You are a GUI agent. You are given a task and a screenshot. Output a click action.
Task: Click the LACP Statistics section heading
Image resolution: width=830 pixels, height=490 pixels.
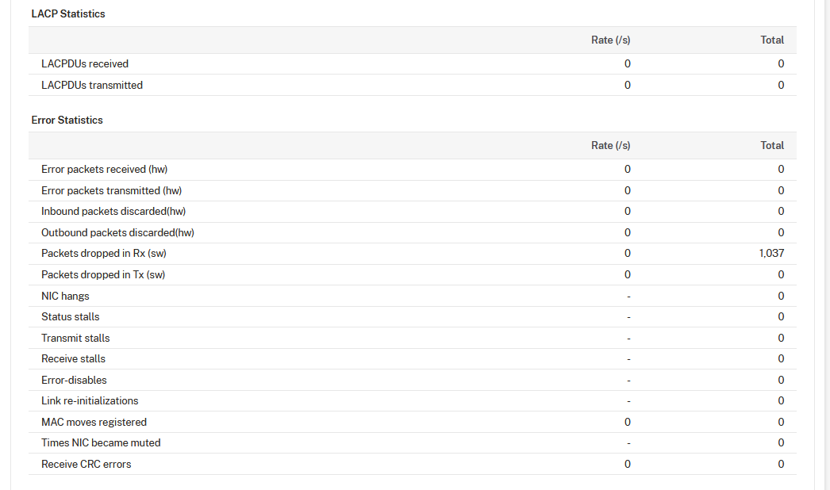(x=68, y=14)
